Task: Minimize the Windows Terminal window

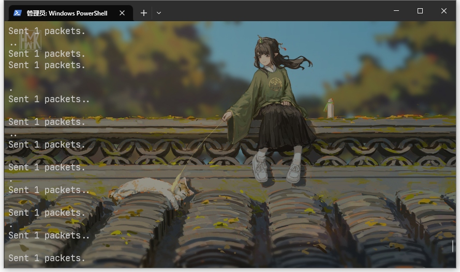Action: pos(396,11)
